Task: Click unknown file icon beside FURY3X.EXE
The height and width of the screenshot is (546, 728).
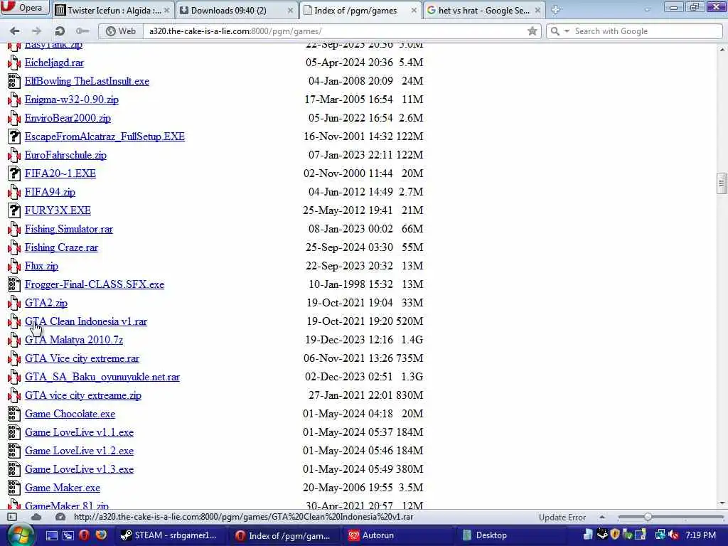Action: pos(14,210)
